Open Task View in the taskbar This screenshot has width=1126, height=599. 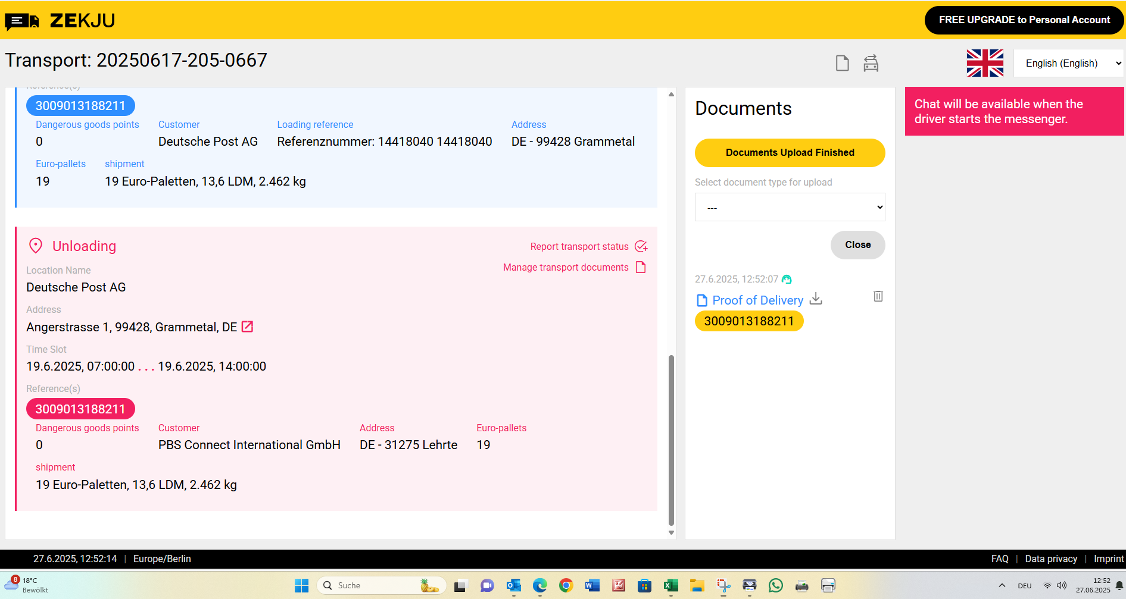pos(460,586)
